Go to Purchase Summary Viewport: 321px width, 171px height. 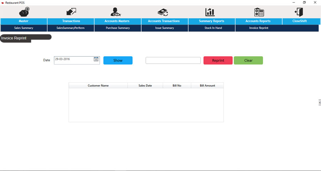point(118,28)
